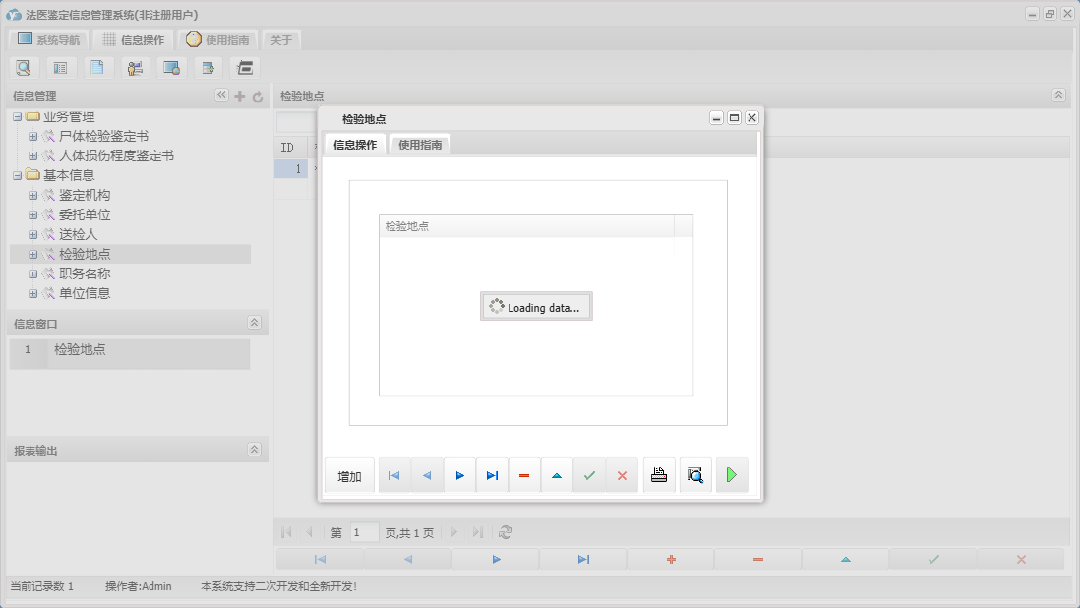
Task: Expand the 鉴定机构 tree node
Action: 32,195
